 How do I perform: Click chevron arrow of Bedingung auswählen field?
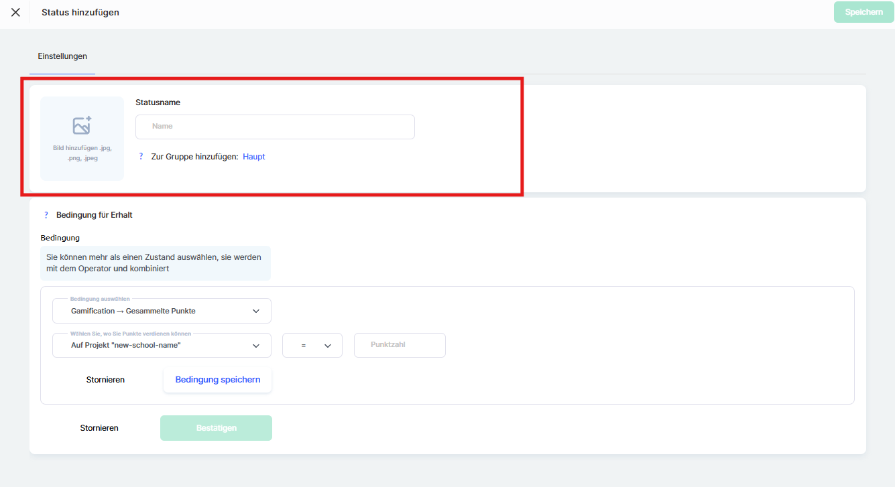tap(256, 311)
